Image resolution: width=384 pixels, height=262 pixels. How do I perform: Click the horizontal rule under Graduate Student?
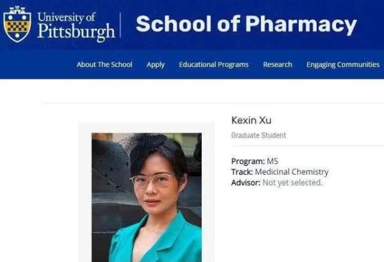click(307, 145)
